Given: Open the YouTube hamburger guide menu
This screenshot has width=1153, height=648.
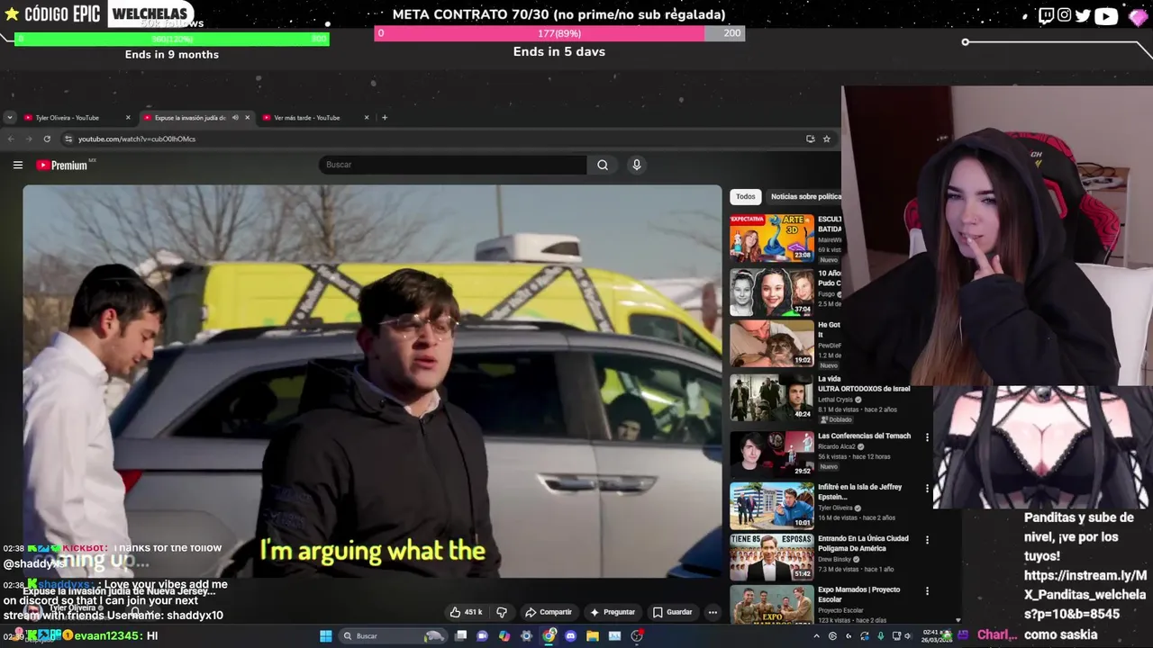Looking at the screenshot, I should [x=17, y=165].
